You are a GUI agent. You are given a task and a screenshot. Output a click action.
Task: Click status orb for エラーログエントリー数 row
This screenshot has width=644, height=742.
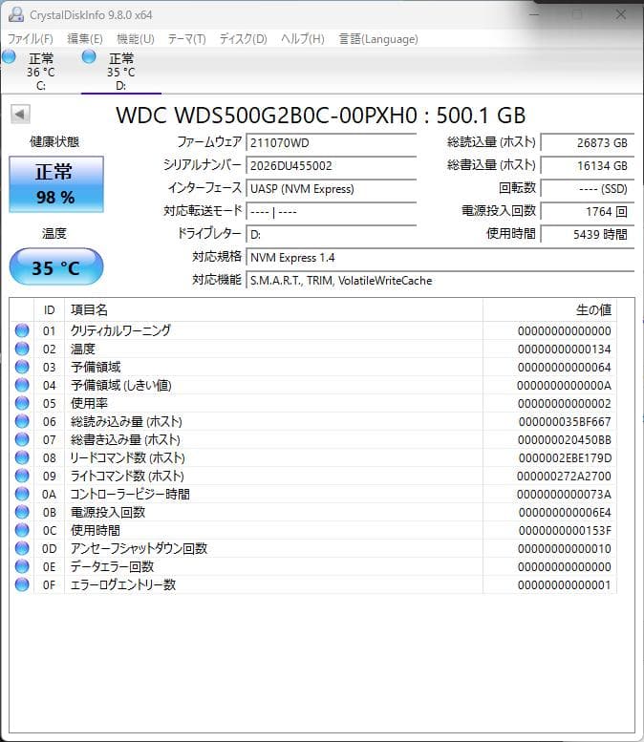click(22, 584)
